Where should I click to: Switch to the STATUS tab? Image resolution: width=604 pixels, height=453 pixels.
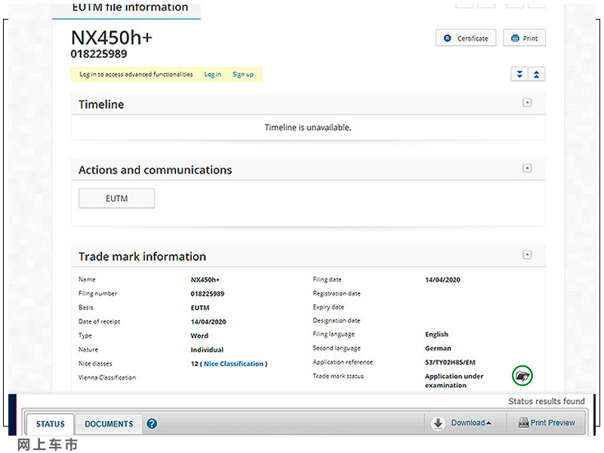pos(50,424)
